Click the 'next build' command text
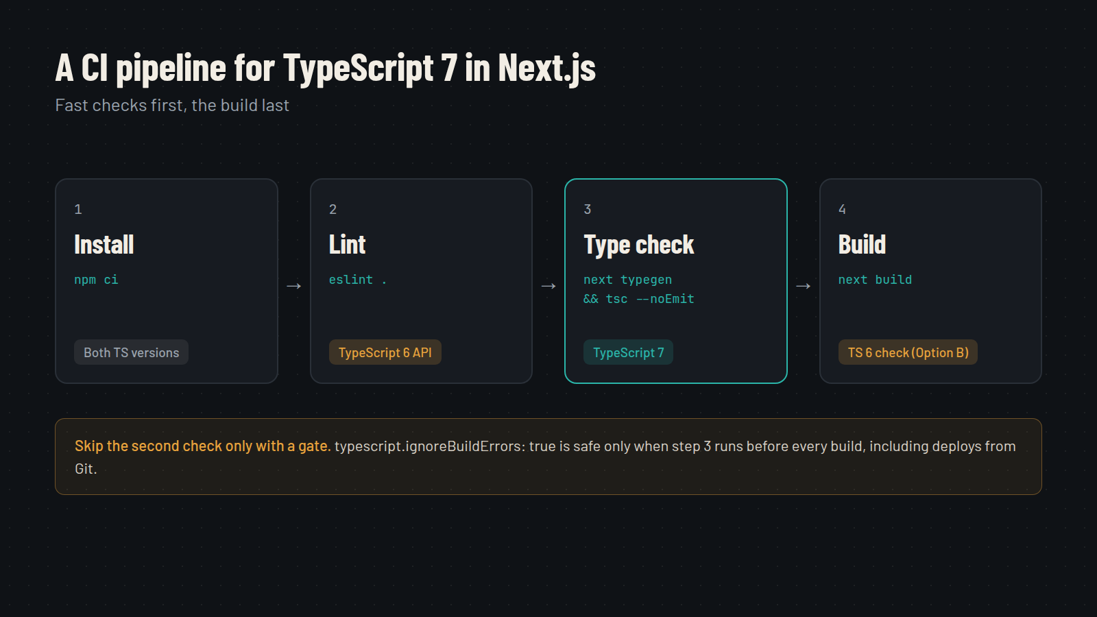Viewport: 1097px width, 617px height. (875, 280)
